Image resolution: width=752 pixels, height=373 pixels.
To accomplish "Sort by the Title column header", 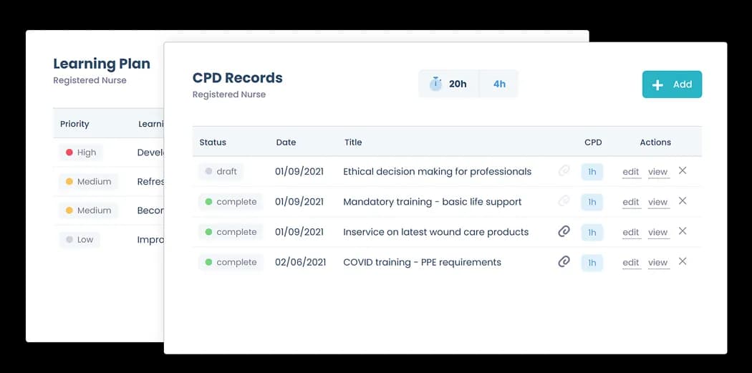I will [353, 142].
